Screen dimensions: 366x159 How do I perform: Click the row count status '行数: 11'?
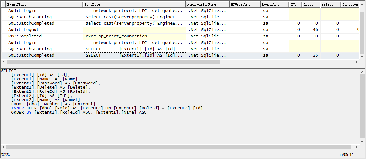(x=347, y=154)
